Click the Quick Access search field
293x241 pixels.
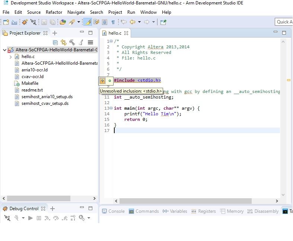[x=284, y=22]
